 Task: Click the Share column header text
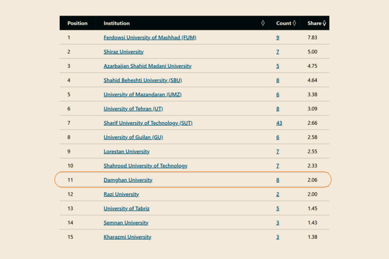(x=314, y=23)
